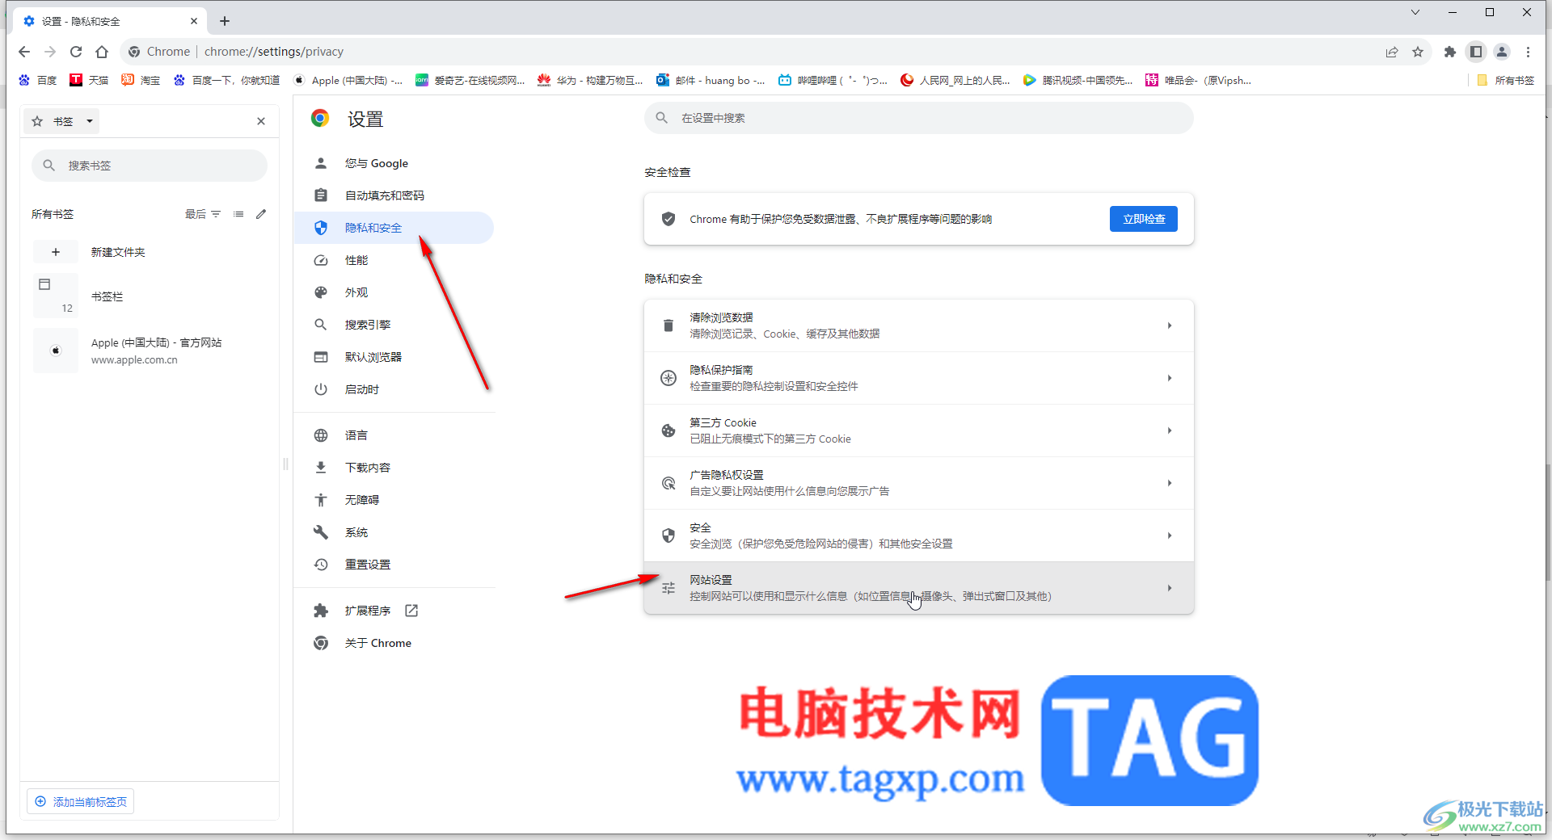Open 所有书签 folder in bookmarks bar
1552x840 pixels.
pos(1505,80)
